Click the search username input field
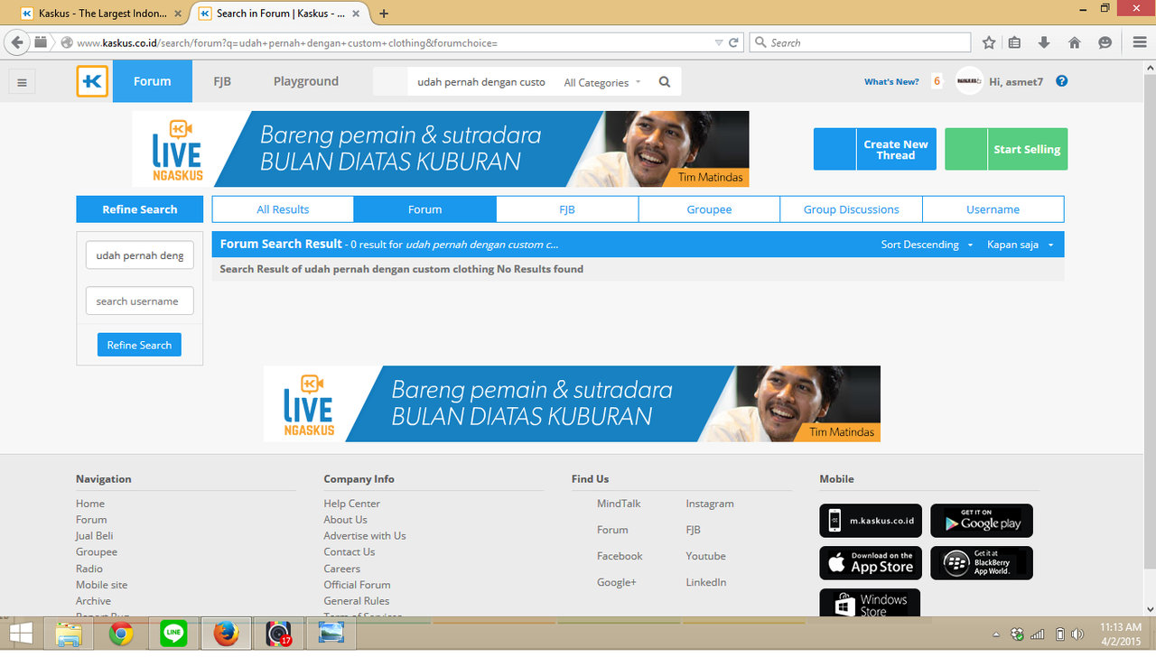The width and height of the screenshot is (1156, 657). pyautogui.click(x=140, y=301)
